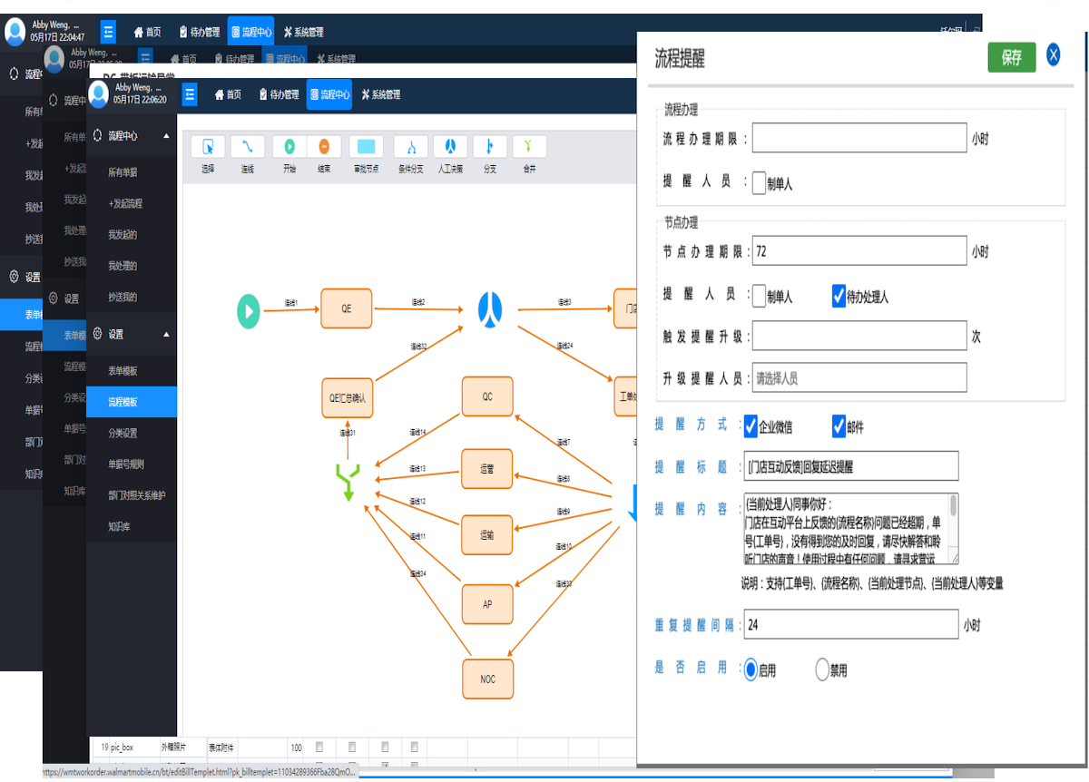
Task: Select the 人工决策 manual decision tool
Action: point(450,147)
